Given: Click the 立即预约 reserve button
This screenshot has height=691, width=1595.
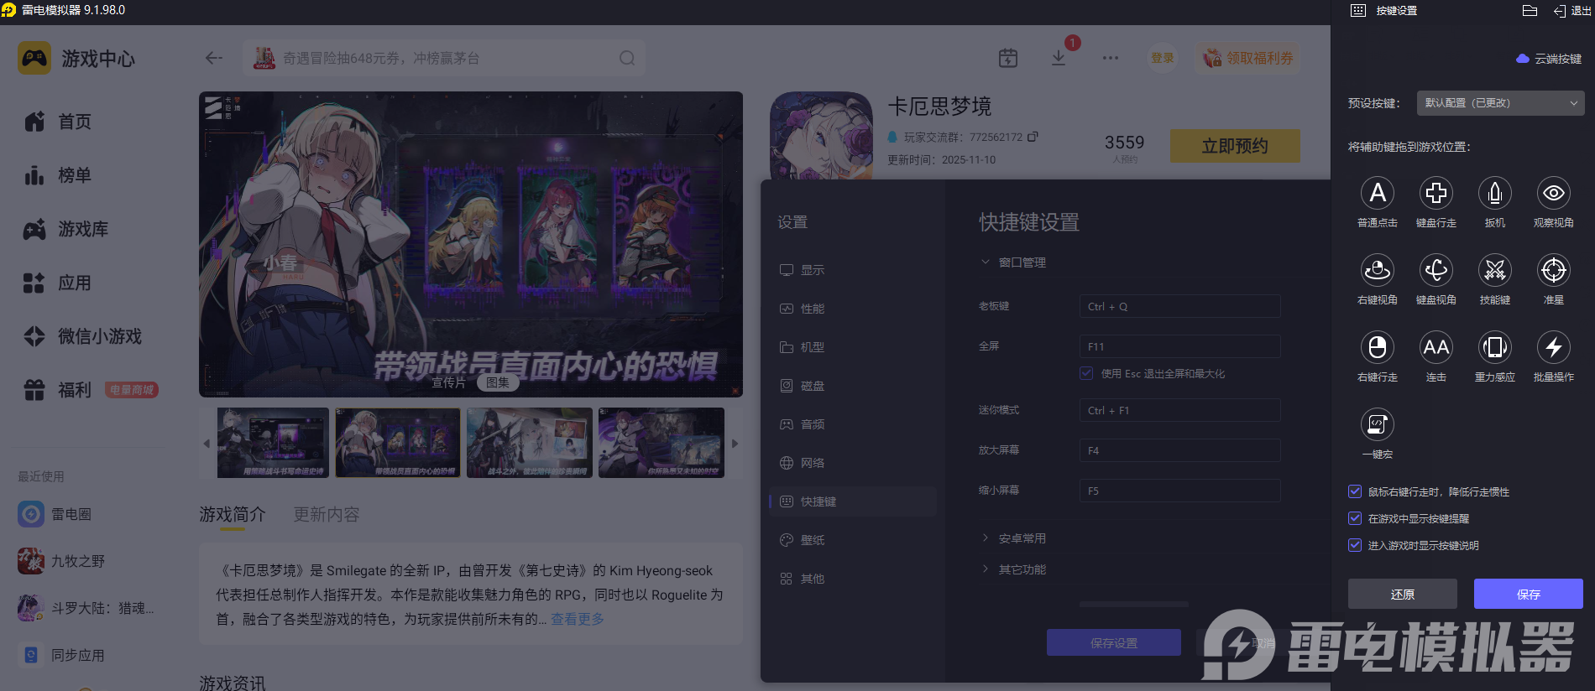Looking at the screenshot, I should (x=1235, y=146).
